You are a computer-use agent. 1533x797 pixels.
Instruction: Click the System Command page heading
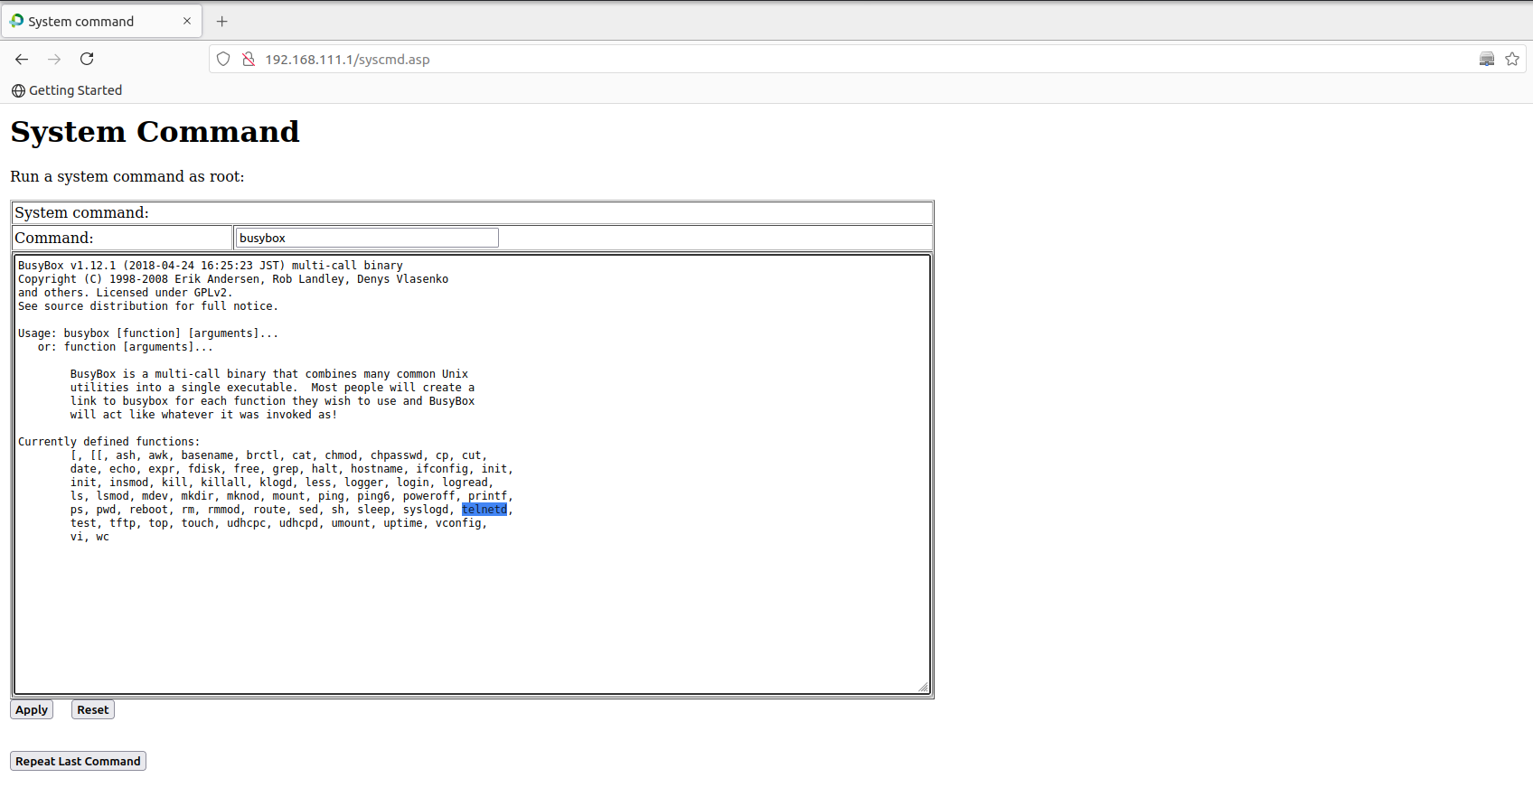(155, 132)
